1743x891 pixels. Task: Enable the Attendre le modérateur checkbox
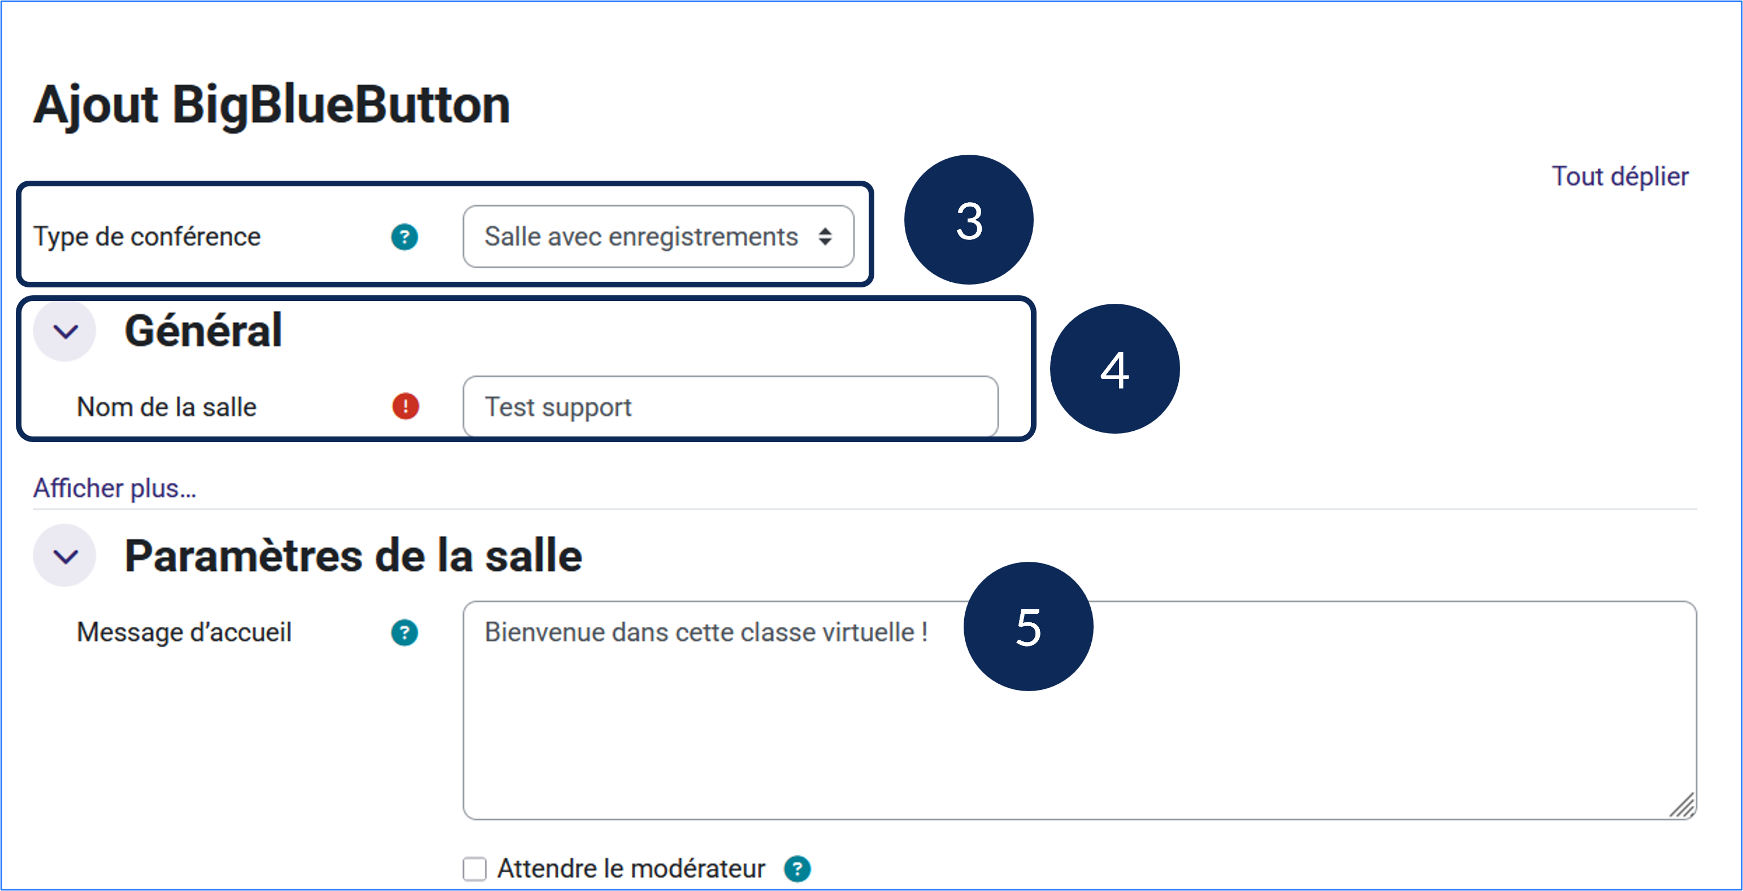click(474, 868)
